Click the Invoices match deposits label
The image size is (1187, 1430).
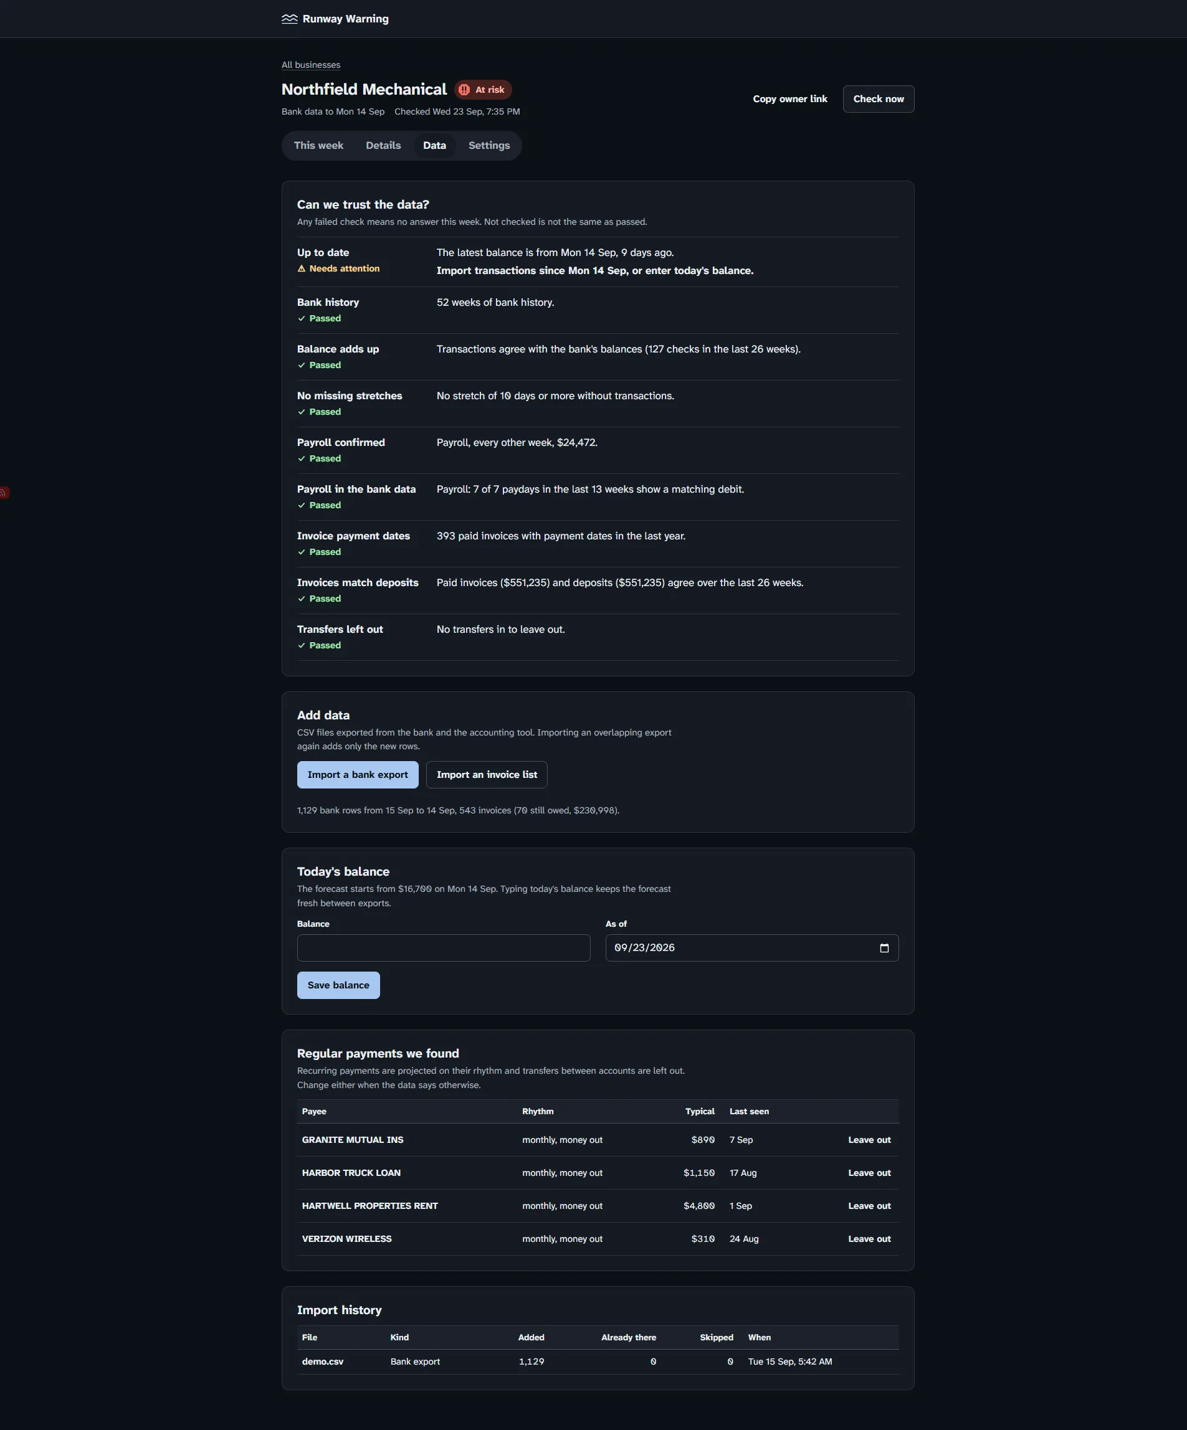click(x=358, y=583)
